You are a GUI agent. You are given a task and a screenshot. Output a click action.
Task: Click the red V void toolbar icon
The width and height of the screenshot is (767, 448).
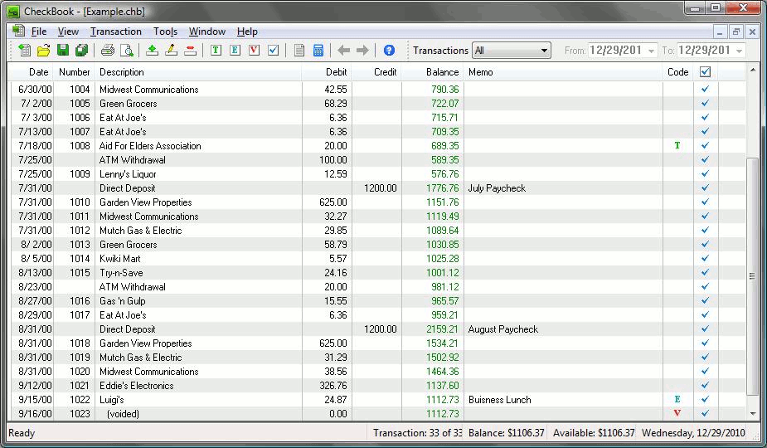(254, 50)
